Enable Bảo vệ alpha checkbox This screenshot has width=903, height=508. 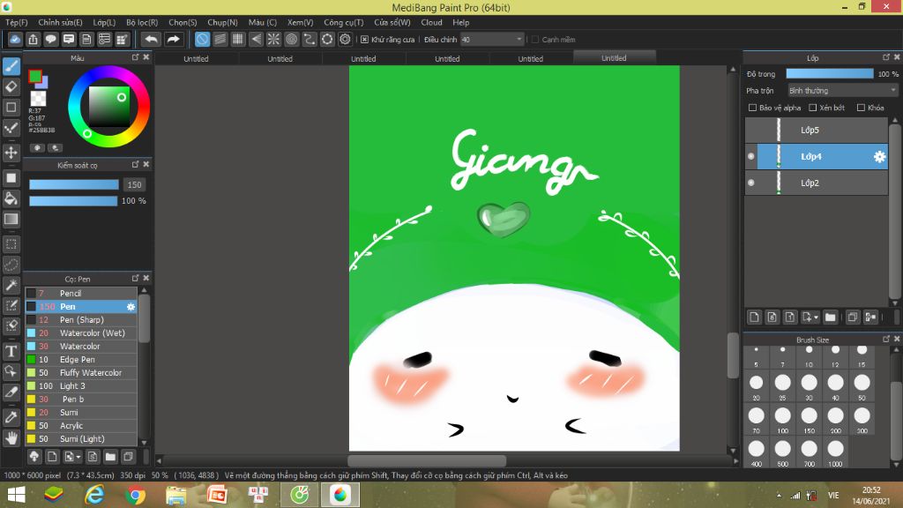tap(752, 108)
